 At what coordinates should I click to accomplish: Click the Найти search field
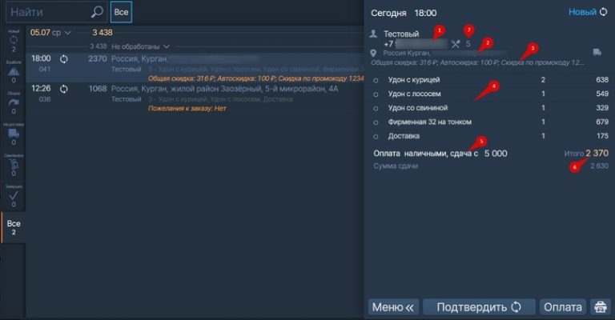coord(46,12)
